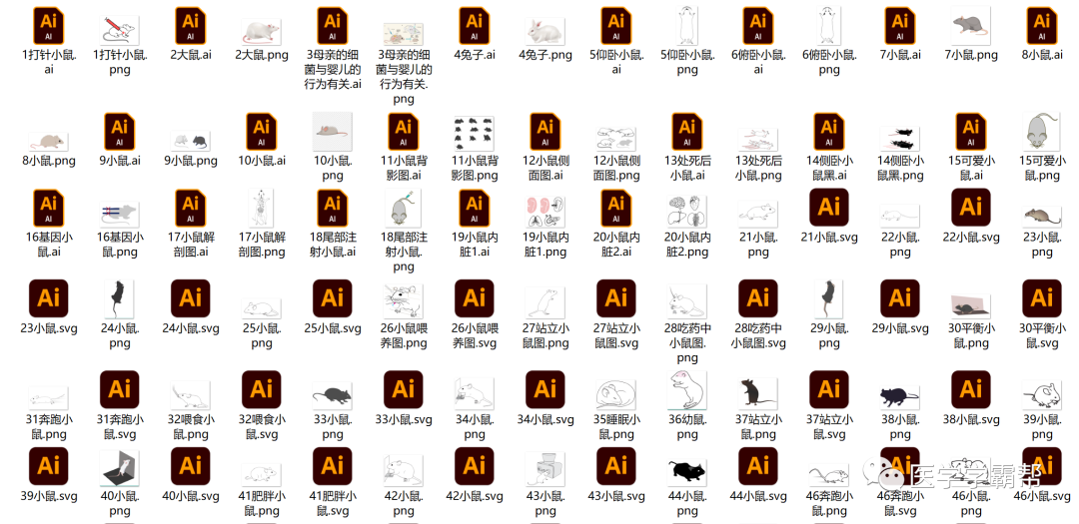This screenshot has height=524, width=1079.
Task: Click the 43小鼠.svg file icon
Action: pos(615,466)
